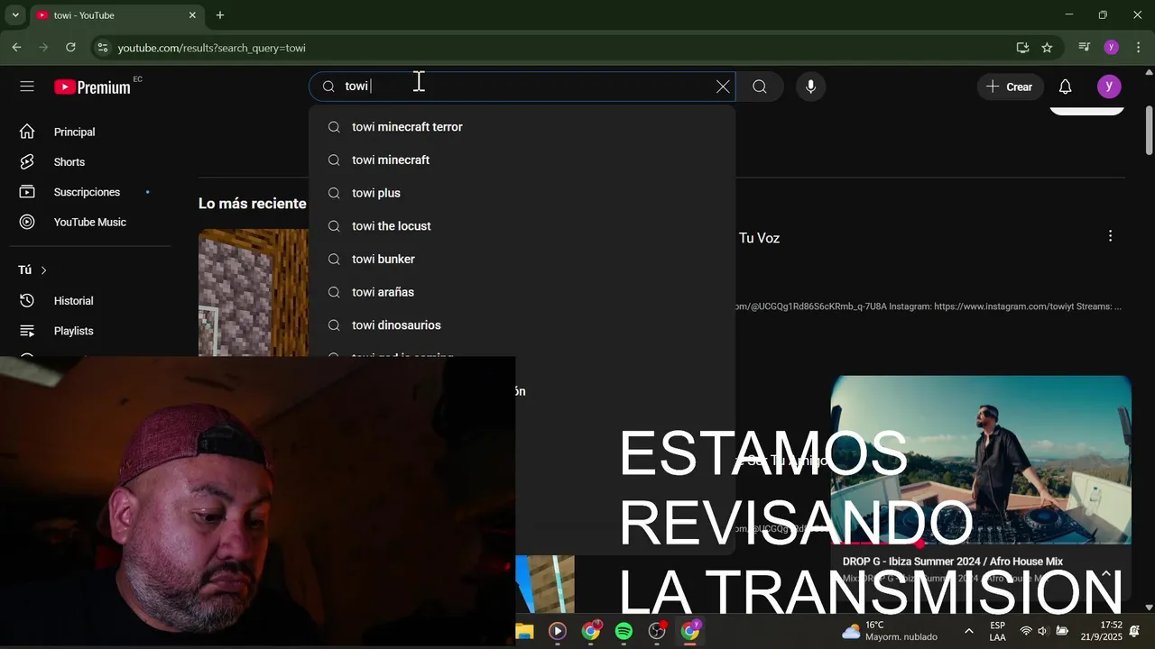This screenshot has height=649, width=1155.
Task: Open the YouTube account avatar menu
Action: point(1109,87)
